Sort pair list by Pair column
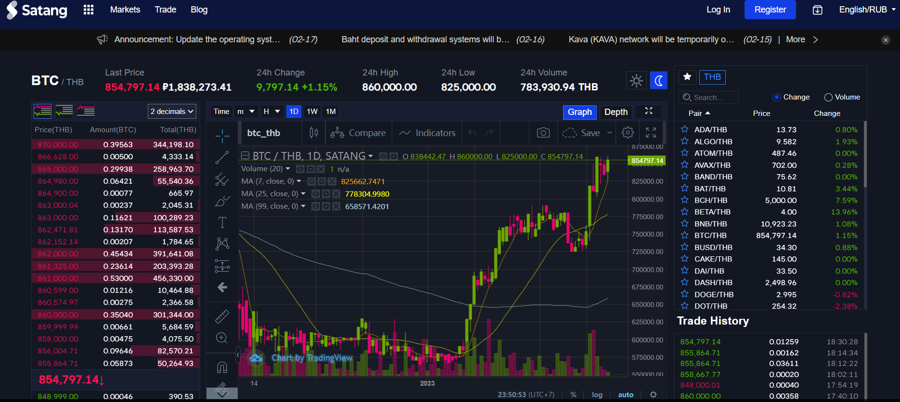 [699, 113]
